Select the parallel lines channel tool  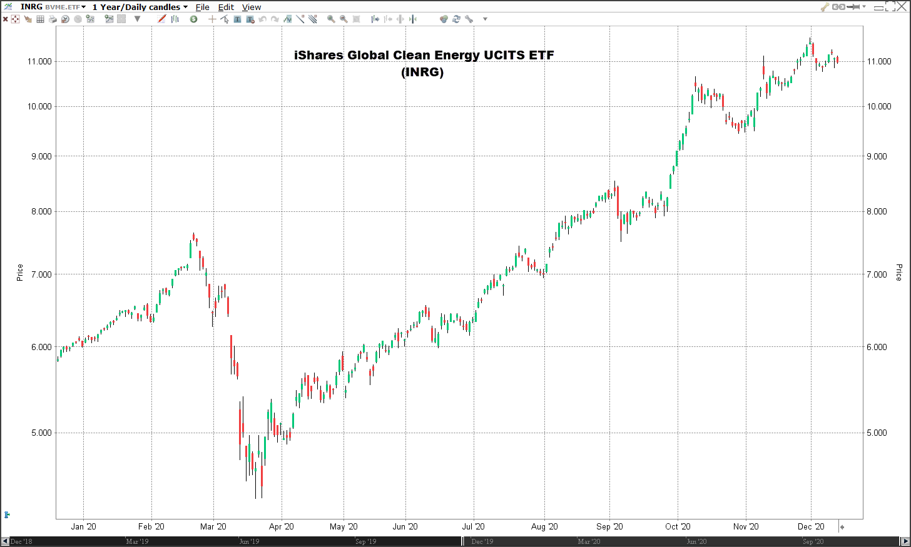312,19
